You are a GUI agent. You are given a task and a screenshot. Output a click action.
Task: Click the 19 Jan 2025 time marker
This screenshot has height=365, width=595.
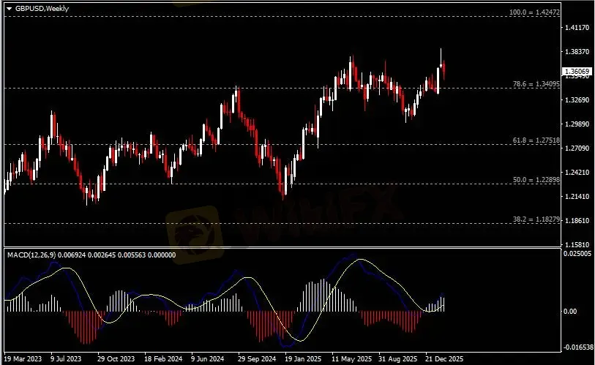click(x=303, y=358)
